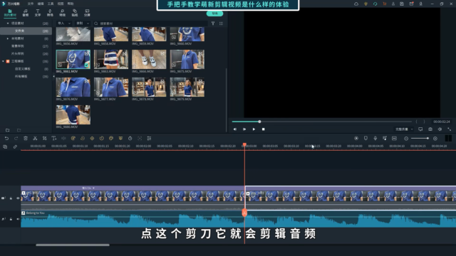Viewport: 456px width, 256px height.
Task: Click the add track manager icon
Action: [x=5, y=147]
